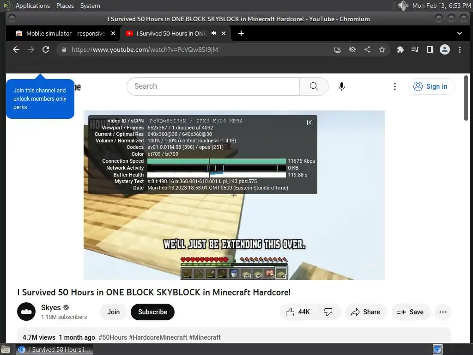Go back using the browser back arrow
Image resolution: width=473 pixels, height=355 pixels.
pos(16,49)
